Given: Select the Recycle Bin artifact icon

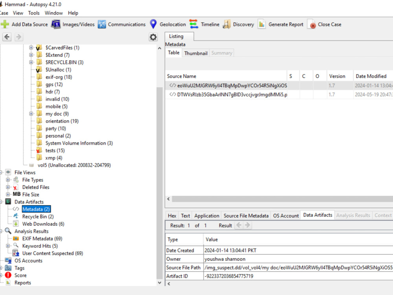Looking at the screenshot, I should (x=16, y=216).
